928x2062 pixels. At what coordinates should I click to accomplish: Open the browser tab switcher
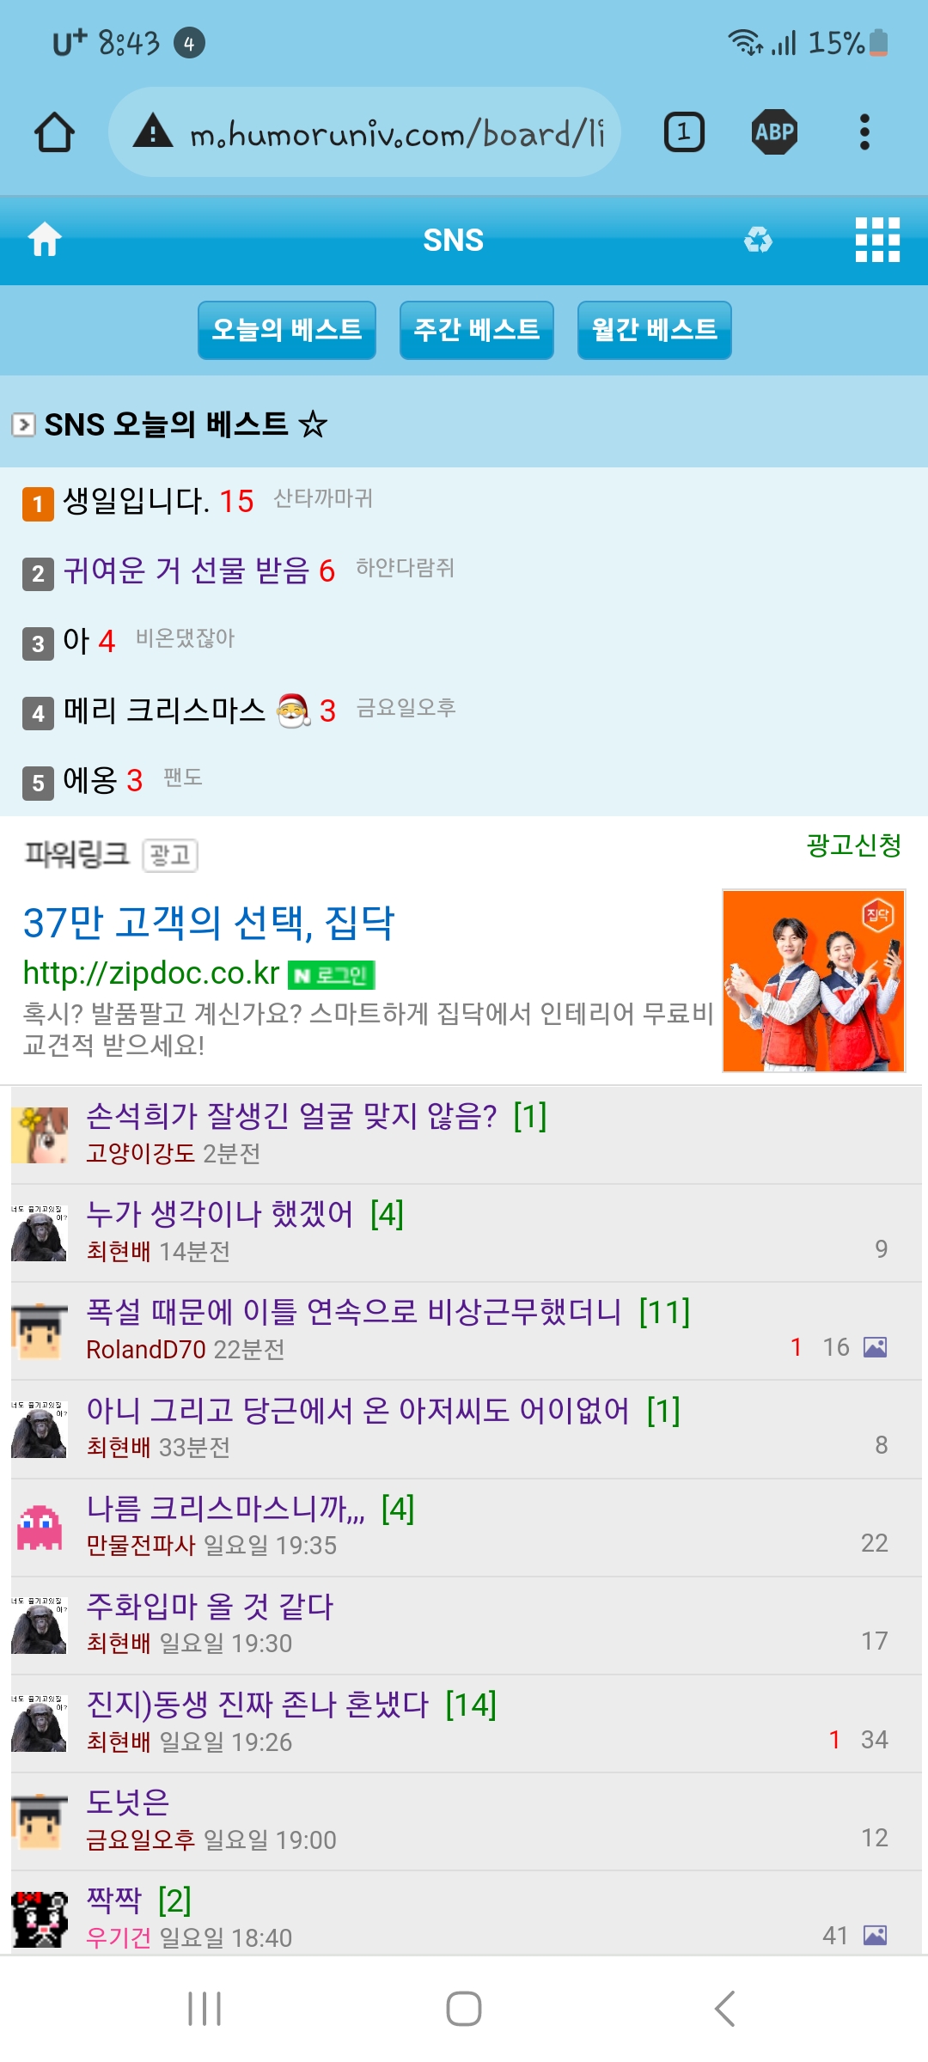[x=684, y=132]
